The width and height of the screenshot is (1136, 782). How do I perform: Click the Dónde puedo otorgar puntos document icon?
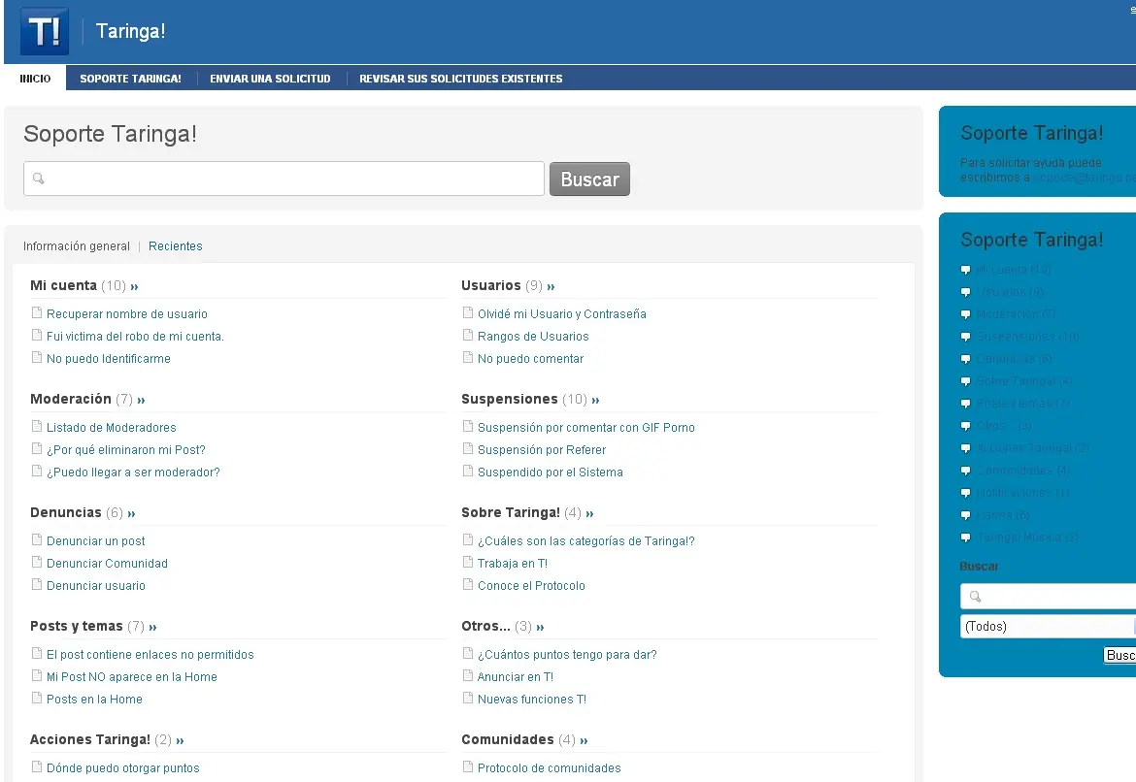click(37, 766)
